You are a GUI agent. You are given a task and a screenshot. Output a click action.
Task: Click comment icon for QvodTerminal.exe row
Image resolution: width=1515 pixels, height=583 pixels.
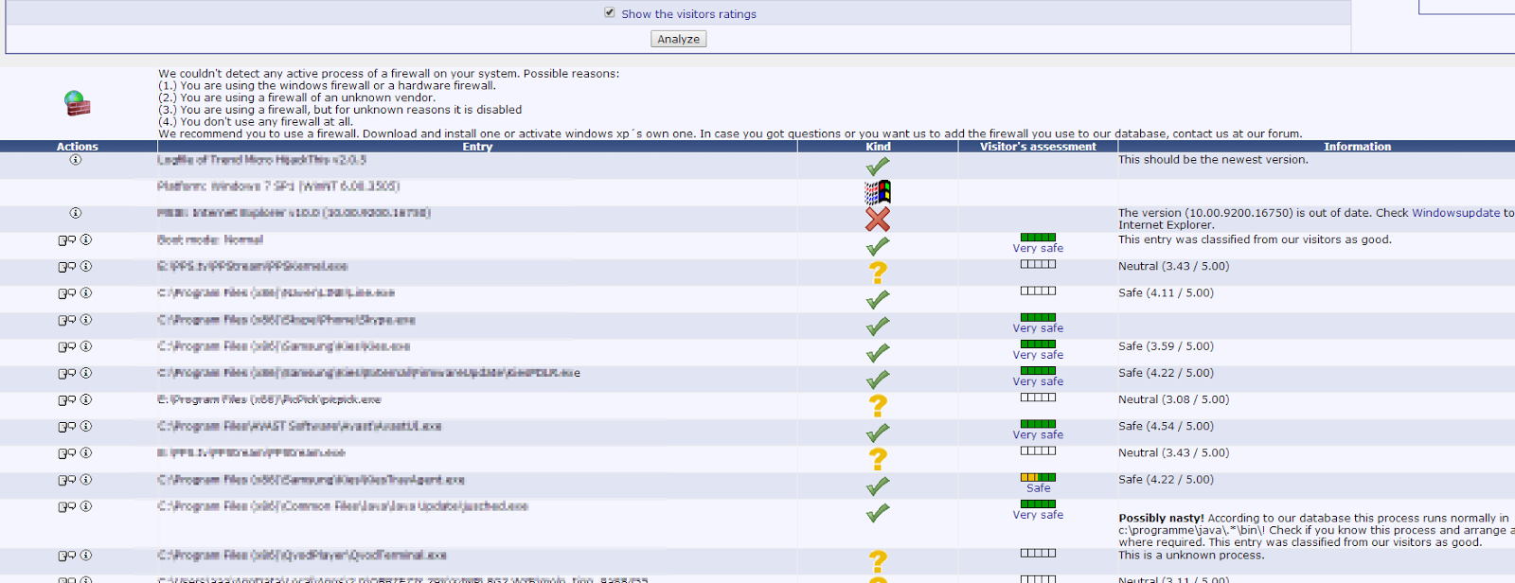pos(67,556)
